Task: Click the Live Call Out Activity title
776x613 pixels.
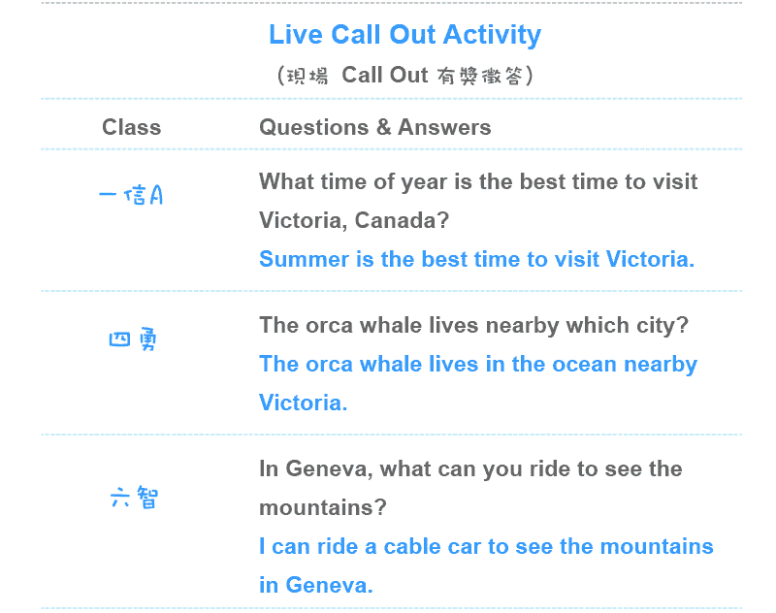Action: coord(404,35)
